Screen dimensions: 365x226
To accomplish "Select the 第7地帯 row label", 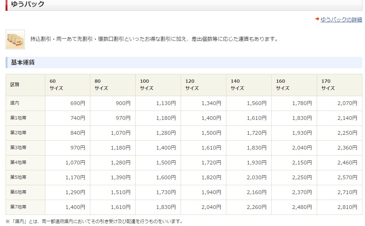I will coord(25,207).
